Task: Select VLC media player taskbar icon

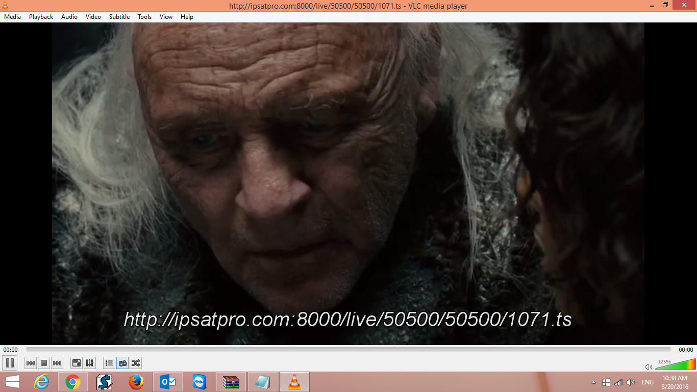Action: (x=294, y=382)
